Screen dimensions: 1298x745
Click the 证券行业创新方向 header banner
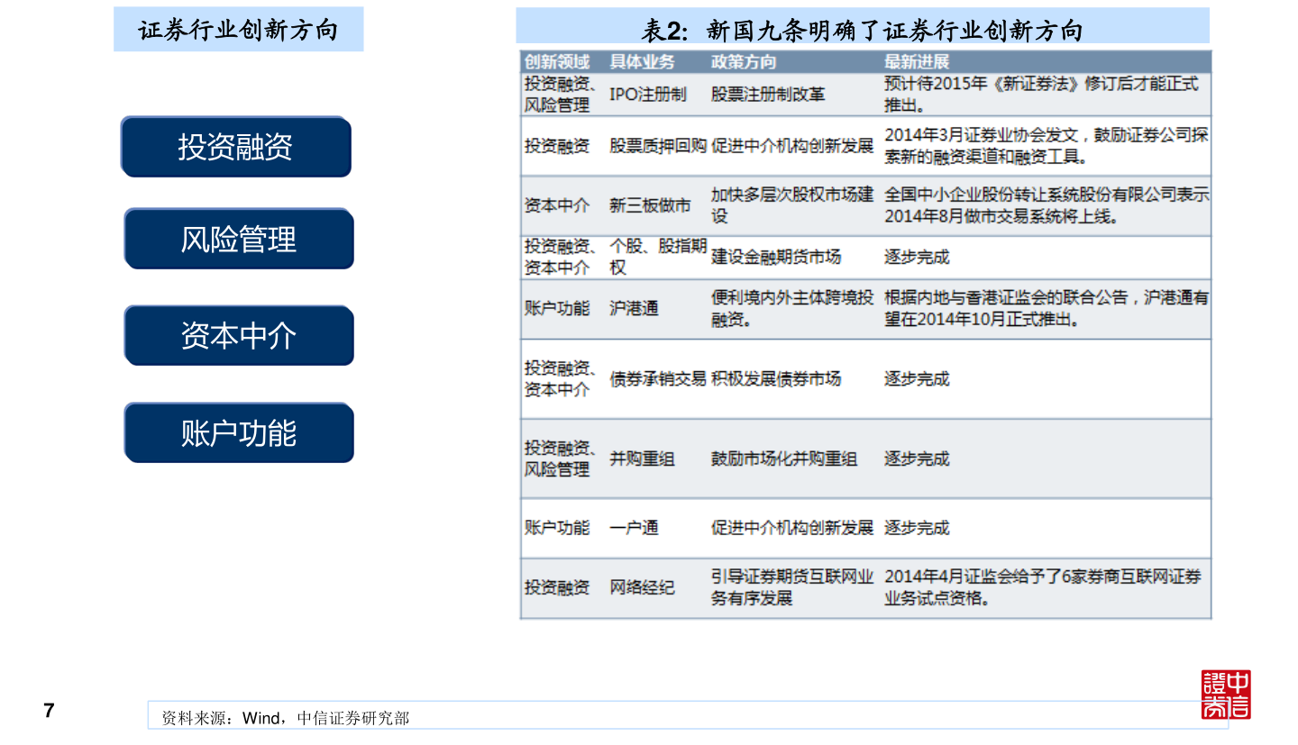[x=238, y=28]
